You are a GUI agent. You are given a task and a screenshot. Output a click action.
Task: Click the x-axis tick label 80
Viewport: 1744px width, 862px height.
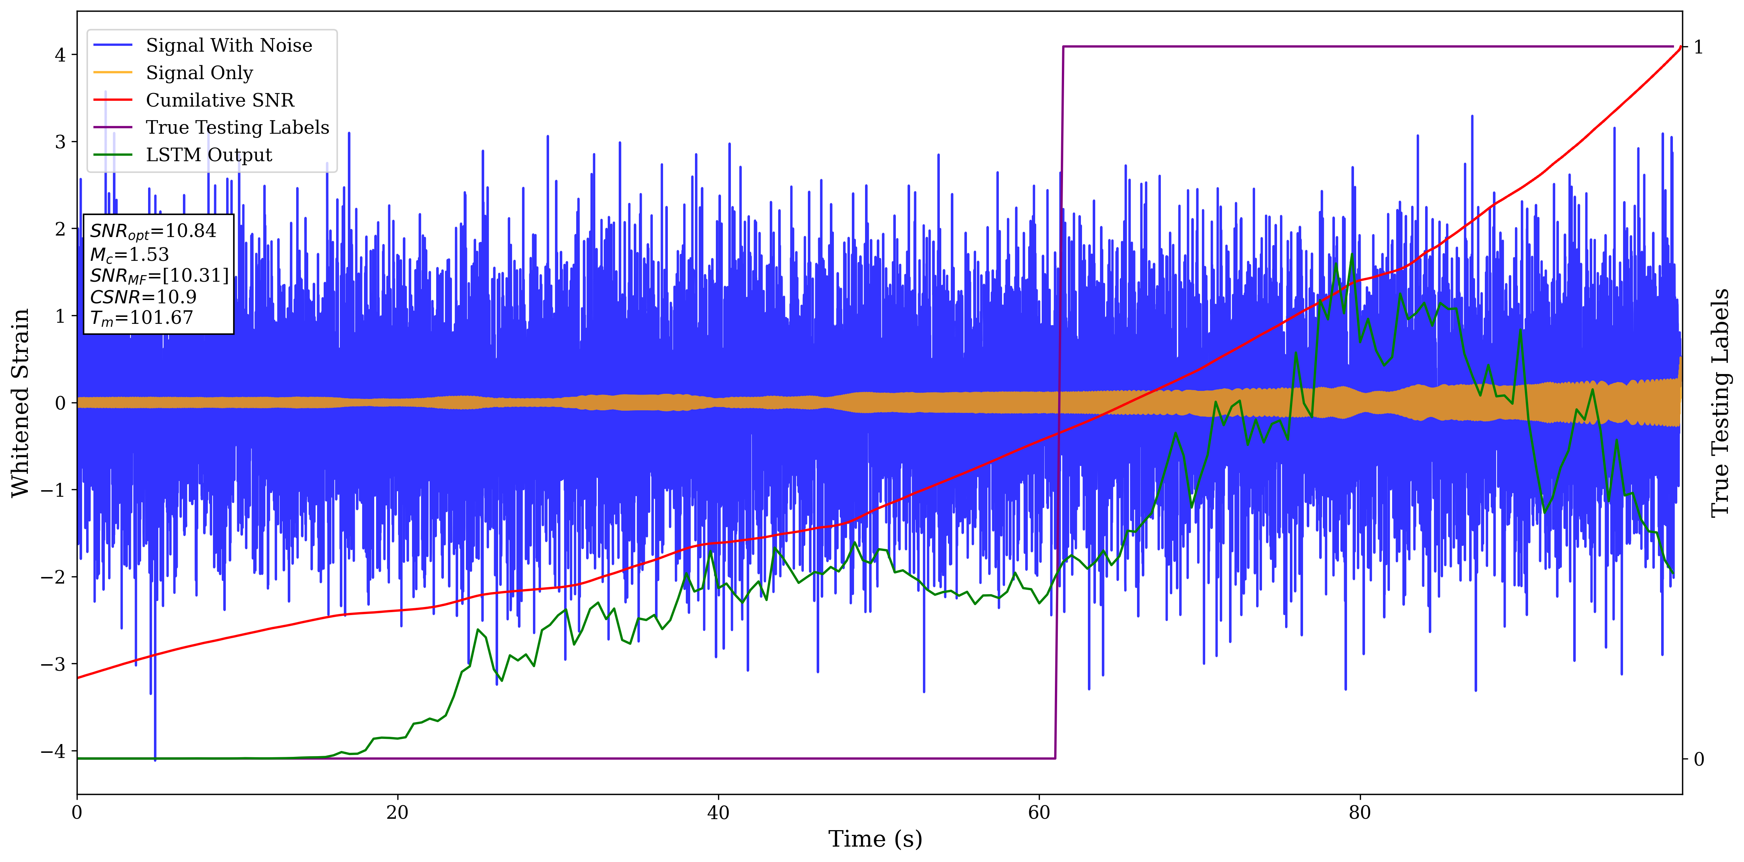(x=1359, y=813)
